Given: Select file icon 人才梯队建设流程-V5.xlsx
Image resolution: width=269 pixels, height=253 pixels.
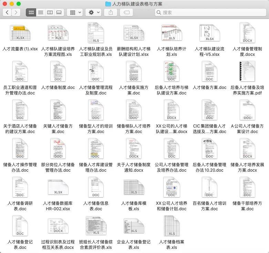Looking at the screenshot, I should 210,33.
